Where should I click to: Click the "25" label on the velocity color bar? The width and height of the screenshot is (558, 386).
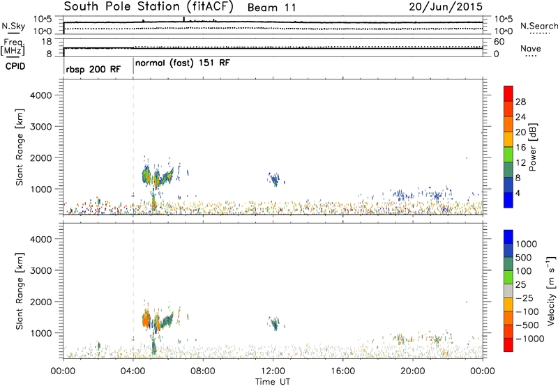(520, 285)
